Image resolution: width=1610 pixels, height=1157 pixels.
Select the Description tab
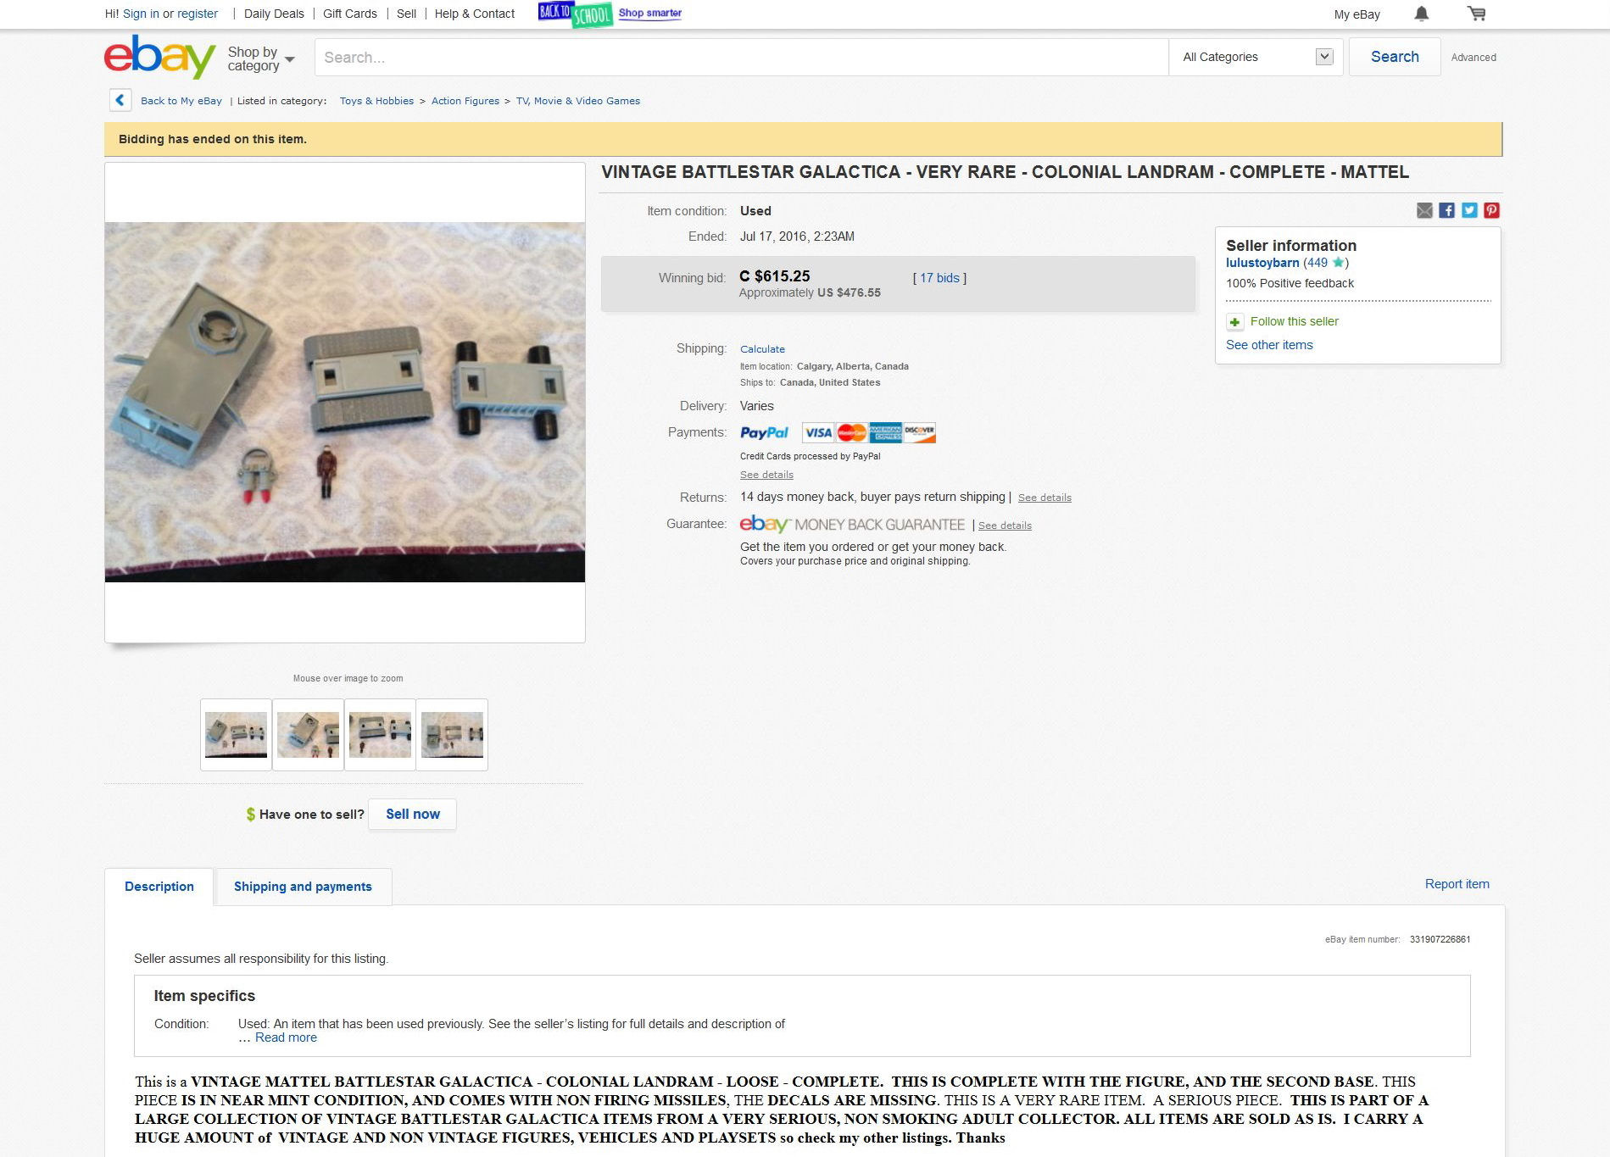(x=159, y=887)
